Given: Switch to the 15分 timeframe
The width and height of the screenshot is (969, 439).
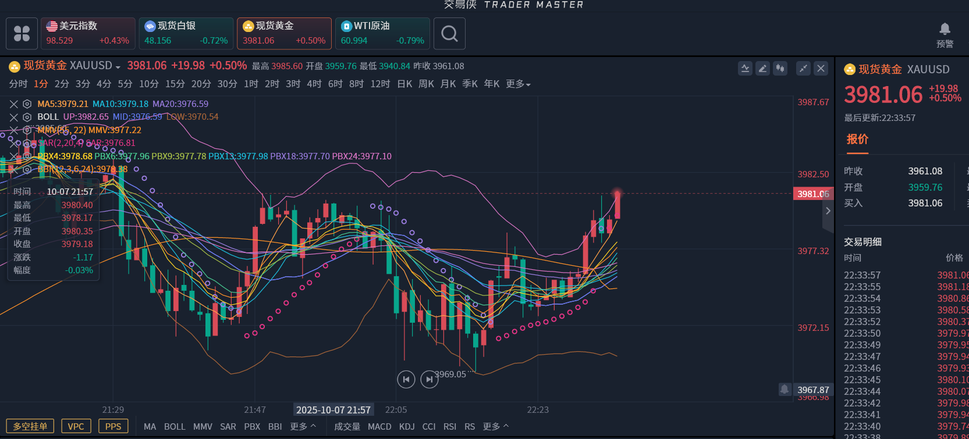Looking at the screenshot, I should [x=175, y=84].
